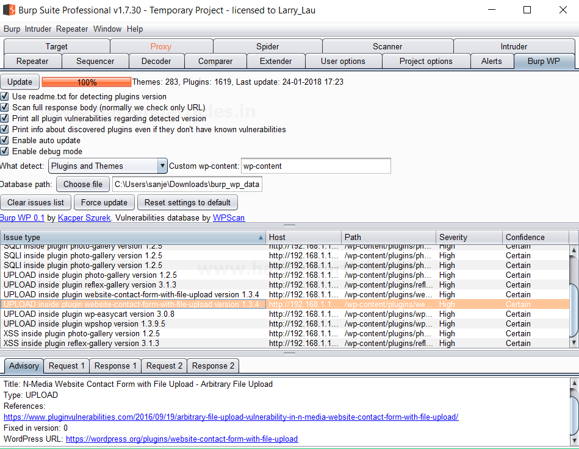579x449 pixels.
Task: Click the advisory pane scrollbar up arrow
Action: tap(574, 383)
